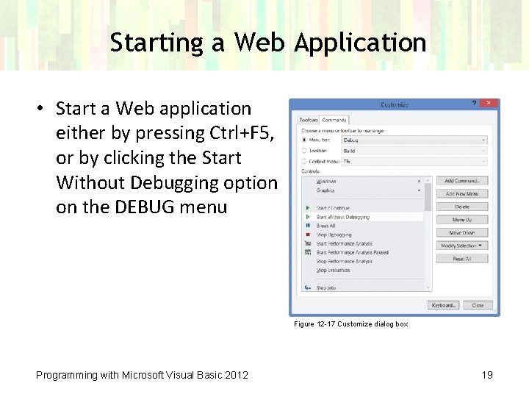This screenshot has height=397, width=529.
Task: Click the Start Performance Analysis icon
Action: (308, 243)
